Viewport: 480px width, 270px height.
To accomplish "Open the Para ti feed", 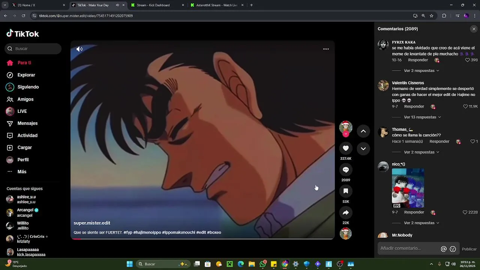I will point(24,63).
